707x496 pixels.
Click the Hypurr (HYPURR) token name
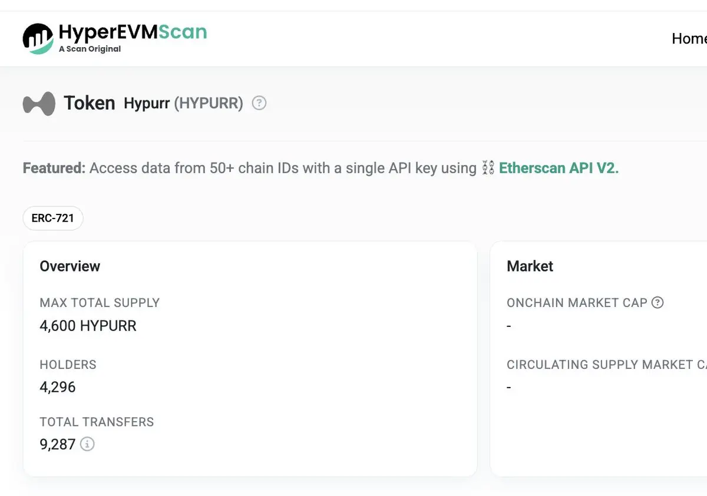(183, 104)
